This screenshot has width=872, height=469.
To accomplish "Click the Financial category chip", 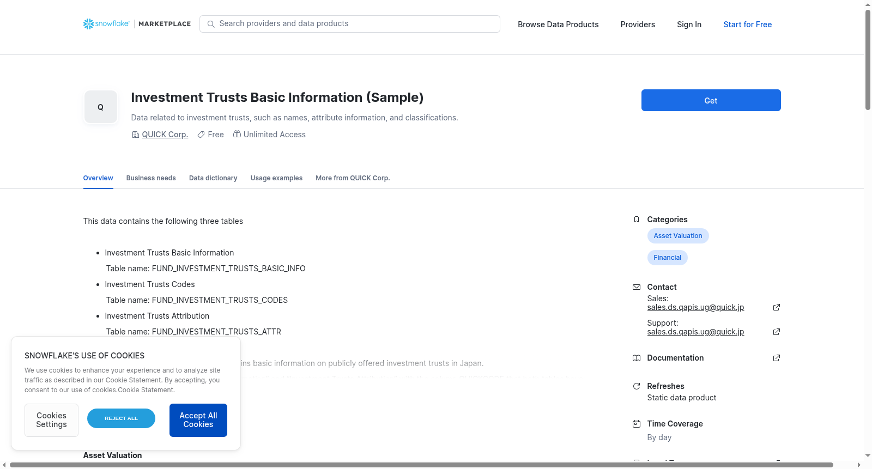I will pos(667,258).
